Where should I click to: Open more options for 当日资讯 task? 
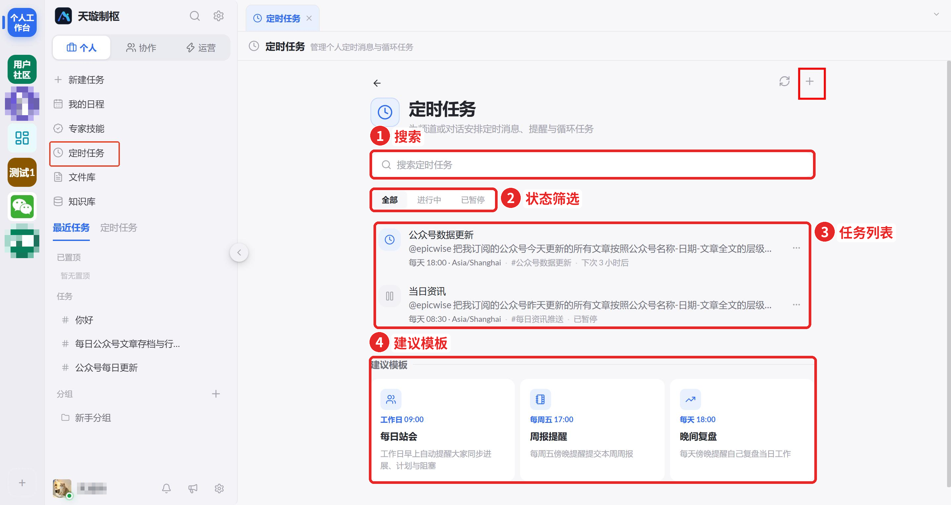click(796, 305)
